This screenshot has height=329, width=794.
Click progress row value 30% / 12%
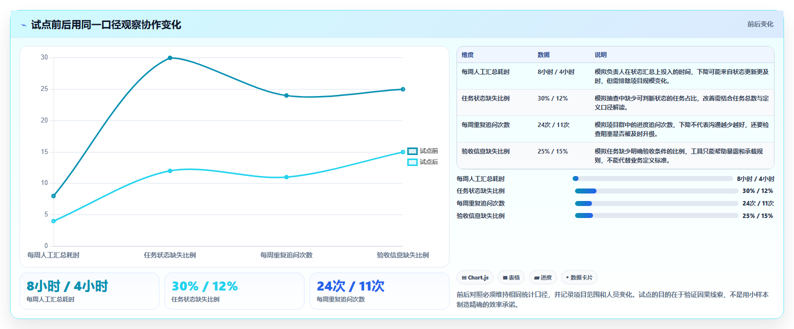point(757,191)
